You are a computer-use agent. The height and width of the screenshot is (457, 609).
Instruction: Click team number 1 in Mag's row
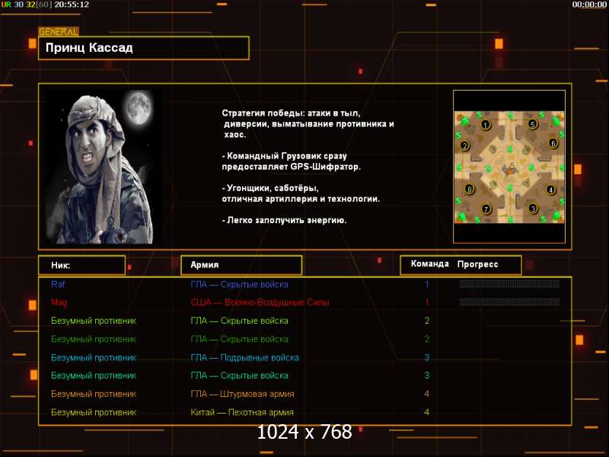pos(427,302)
